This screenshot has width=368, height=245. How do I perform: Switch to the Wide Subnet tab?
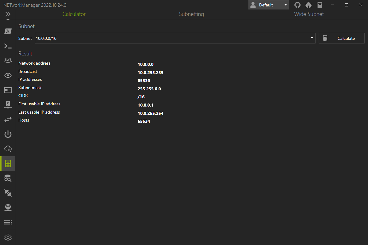(x=309, y=14)
